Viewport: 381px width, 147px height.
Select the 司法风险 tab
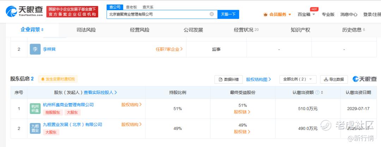tap(86, 30)
